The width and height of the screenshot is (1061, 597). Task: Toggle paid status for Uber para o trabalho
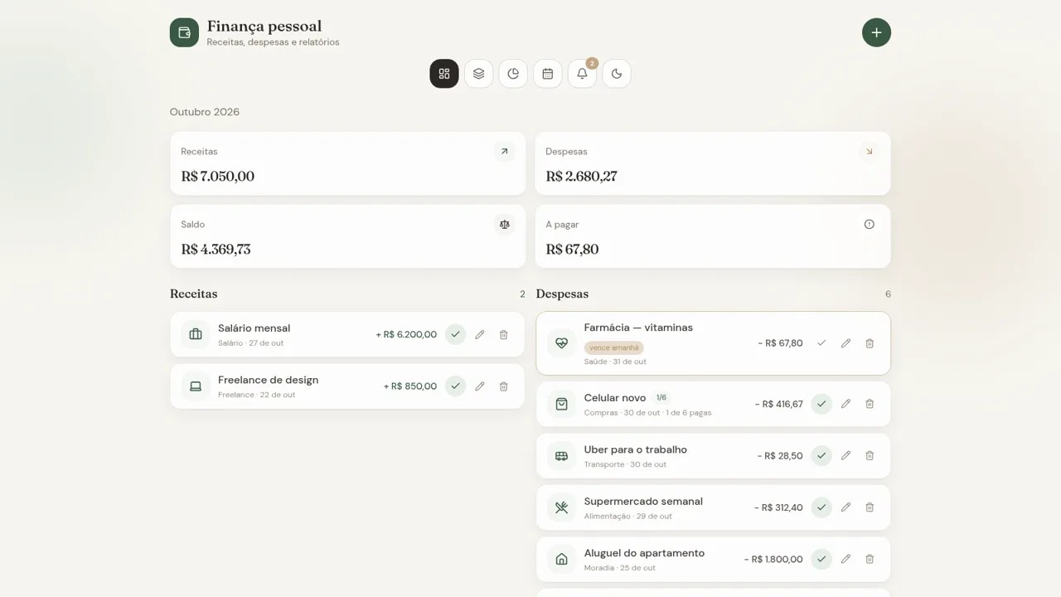pyautogui.click(x=821, y=455)
